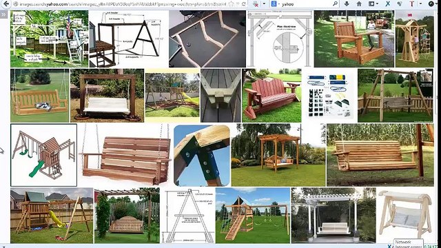Expand the sidebar with the double-chevron button
Image resolution: width=441 pixels, height=248 pixels.
tap(3, 14)
